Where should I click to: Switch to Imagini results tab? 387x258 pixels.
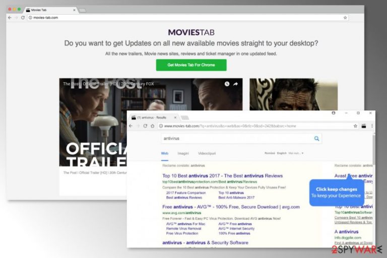tap(183, 153)
